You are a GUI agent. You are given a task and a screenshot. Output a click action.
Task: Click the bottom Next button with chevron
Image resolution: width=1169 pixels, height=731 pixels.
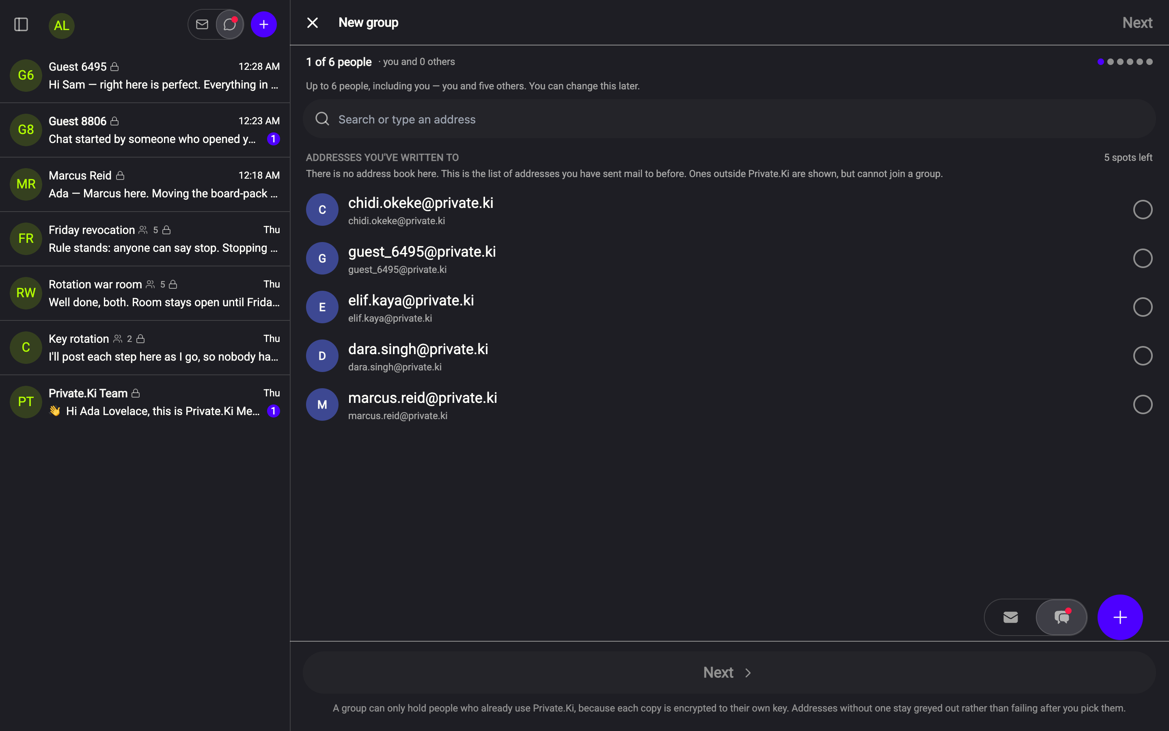coord(729,672)
